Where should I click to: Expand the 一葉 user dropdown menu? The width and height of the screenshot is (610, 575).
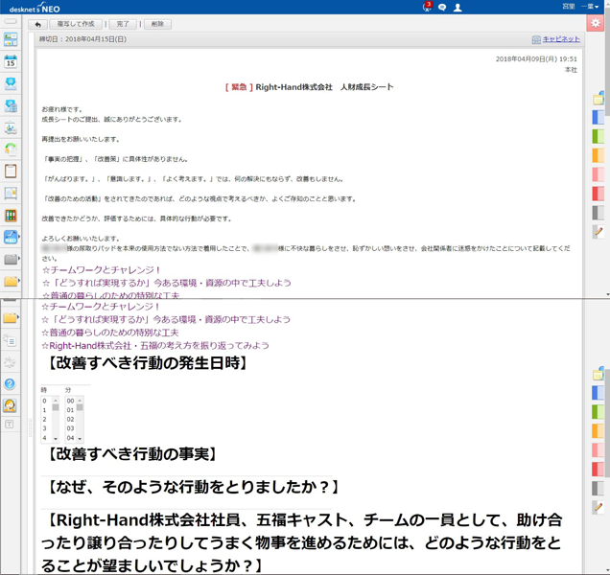pyautogui.click(x=593, y=7)
